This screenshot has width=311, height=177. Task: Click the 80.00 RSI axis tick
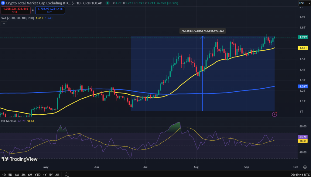coord(303,126)
